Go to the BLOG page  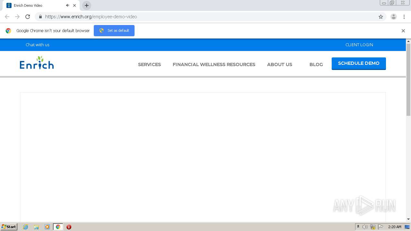[x=316, y=64]
